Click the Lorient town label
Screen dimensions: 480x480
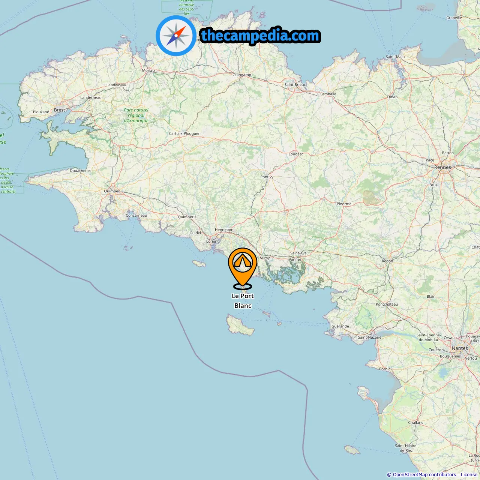(212, 241)
